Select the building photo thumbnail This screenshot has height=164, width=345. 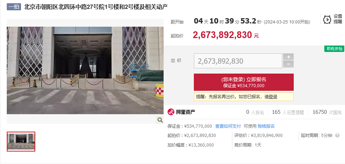[21, 142]
